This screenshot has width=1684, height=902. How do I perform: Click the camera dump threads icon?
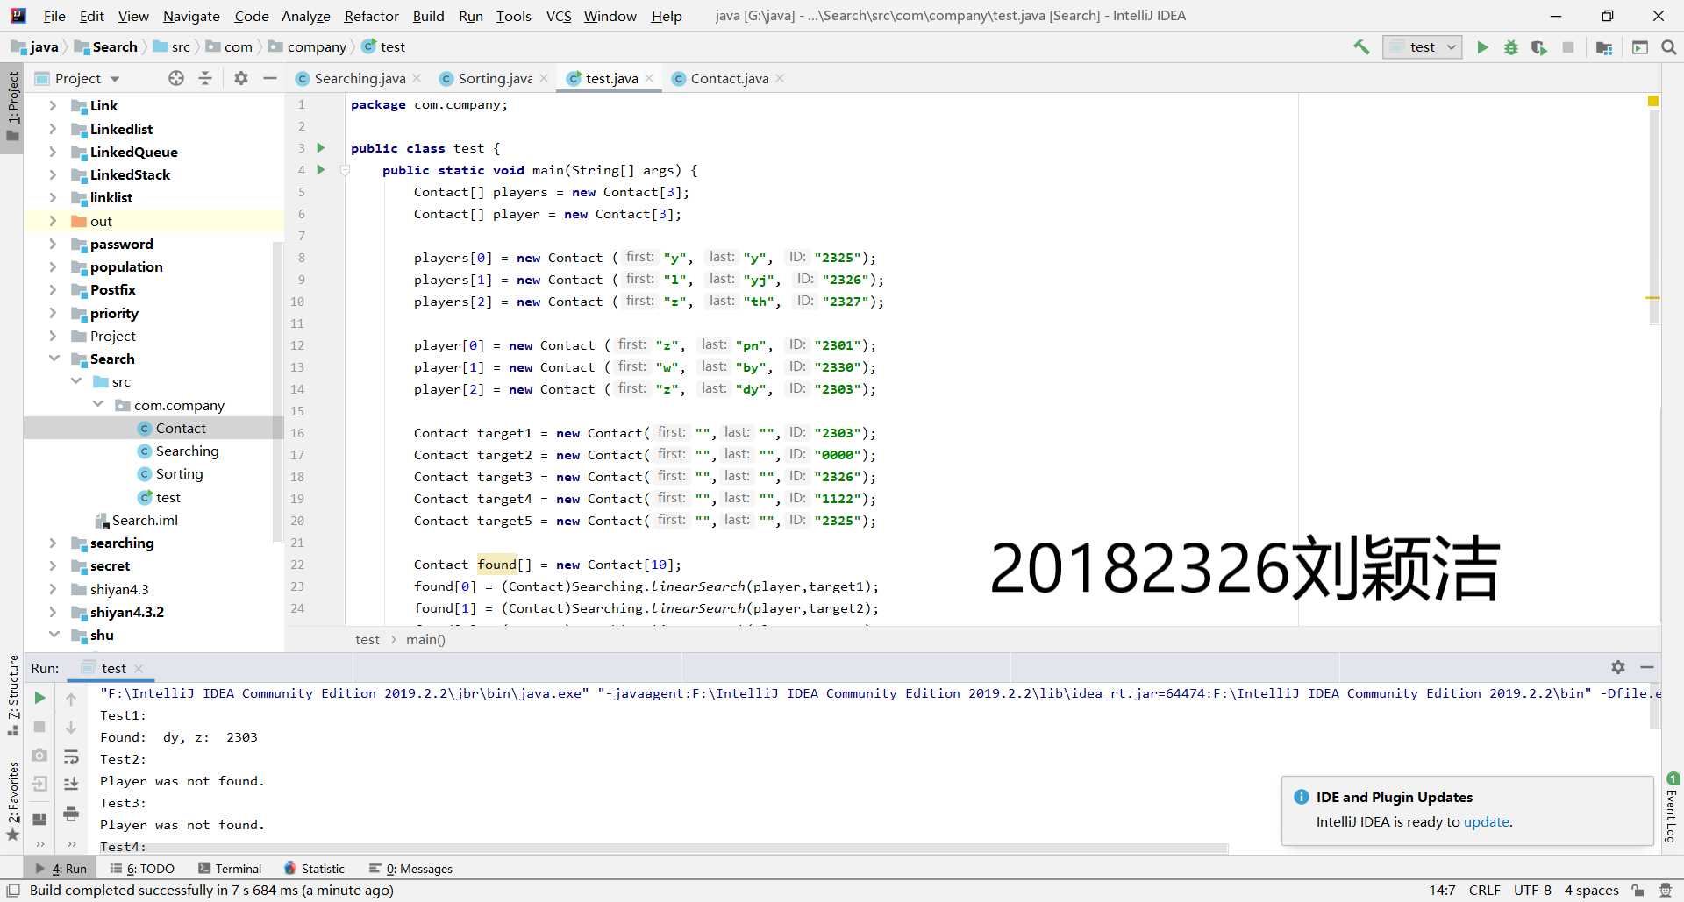point(39,755)
